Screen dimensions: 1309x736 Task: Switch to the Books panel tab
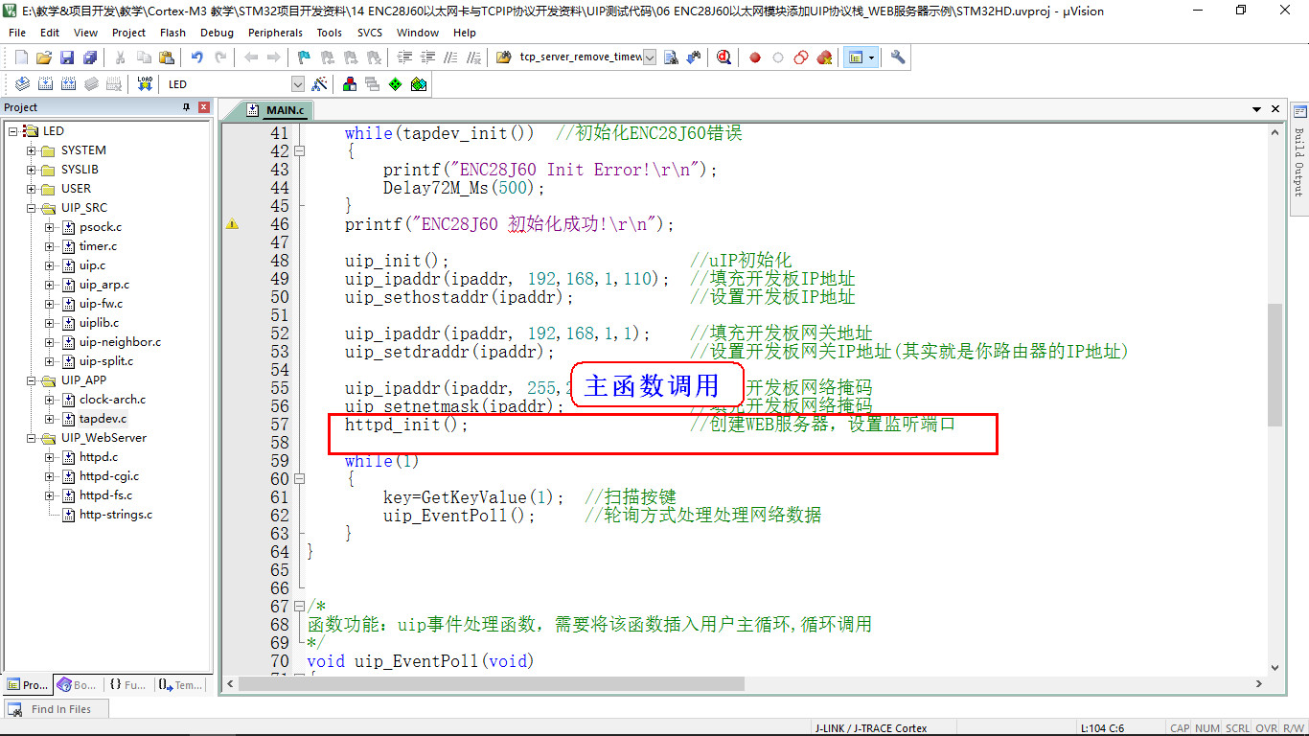[77, 684]
